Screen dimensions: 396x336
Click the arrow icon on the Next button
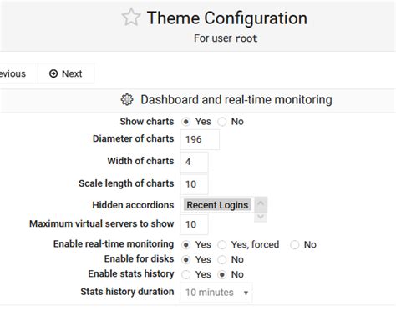pyautogui.click(x=53, y=73)
